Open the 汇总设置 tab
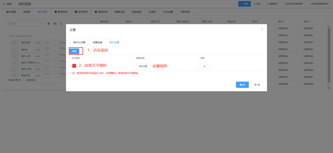This screenshot has width=333, height=153. point(168,12)
